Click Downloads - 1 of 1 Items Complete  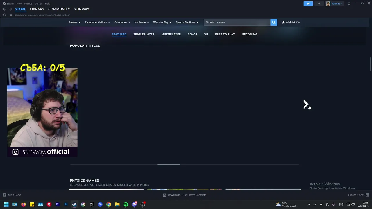click(x=187, y=195)
